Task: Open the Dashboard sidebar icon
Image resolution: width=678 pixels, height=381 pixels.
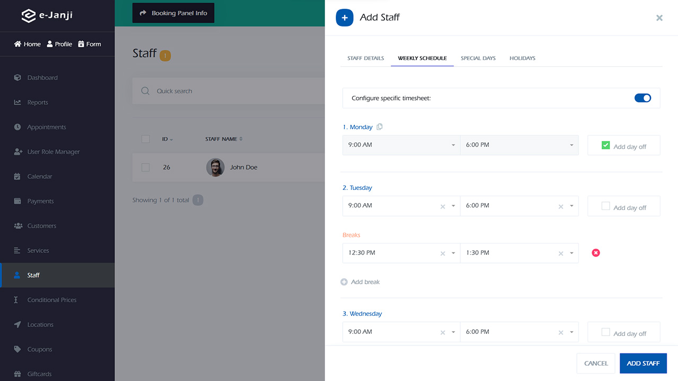Action: pos(17,78)
